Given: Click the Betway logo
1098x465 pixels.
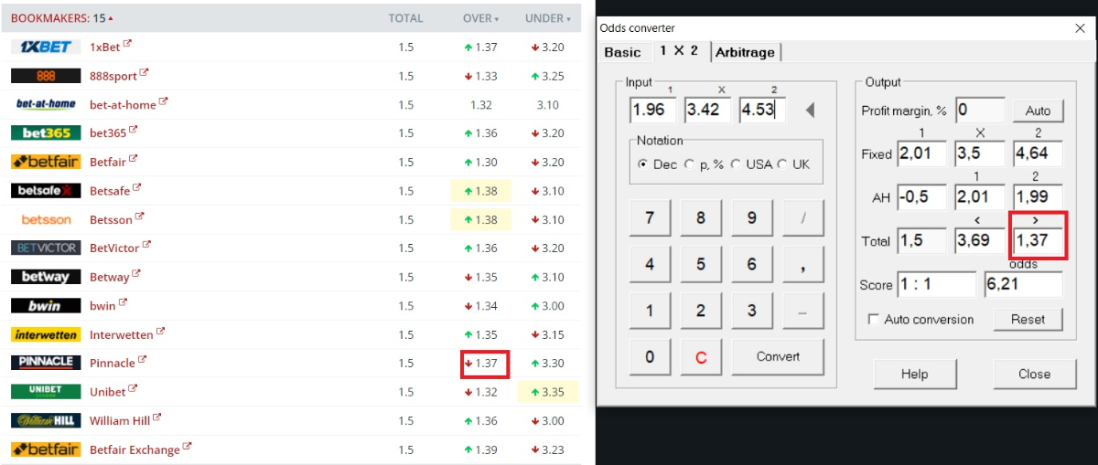Looking at the screenshot, I should pos(46,277).
